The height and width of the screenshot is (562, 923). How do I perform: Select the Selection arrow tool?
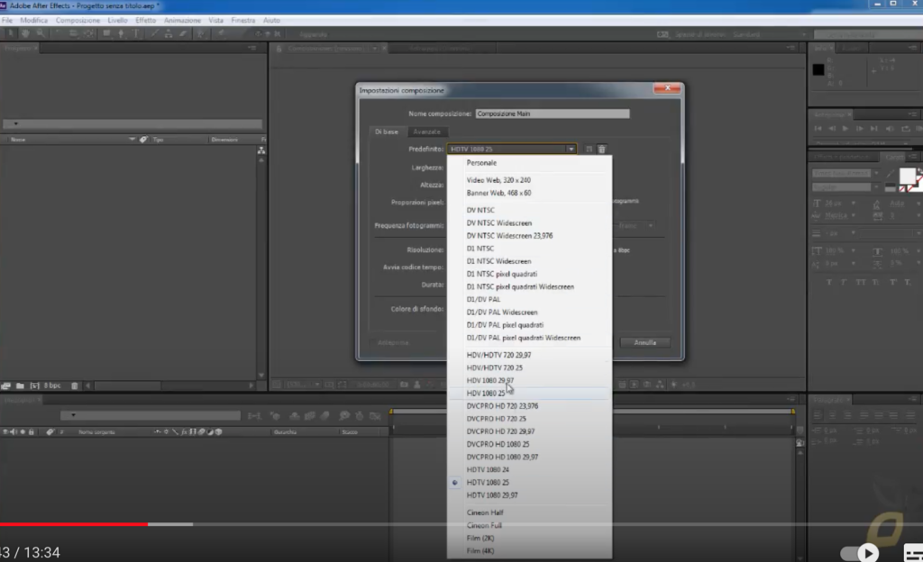[11, 33]
